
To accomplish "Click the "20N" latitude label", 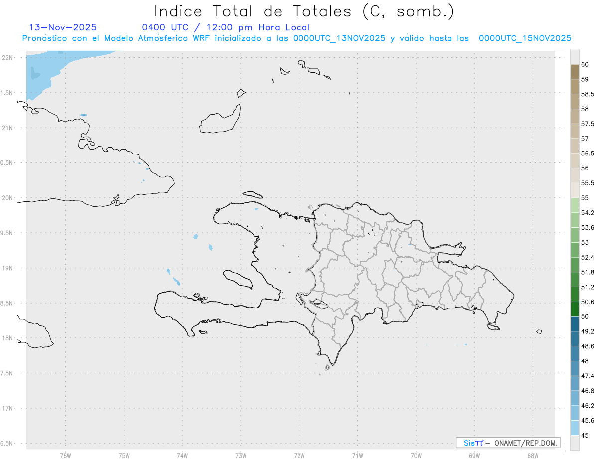I will pyautogui.click(x=8, y=198).
